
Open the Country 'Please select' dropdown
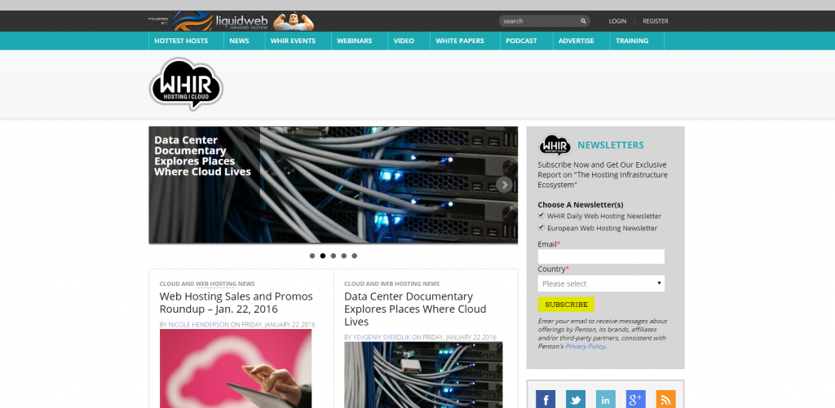(x=601, y=283)
